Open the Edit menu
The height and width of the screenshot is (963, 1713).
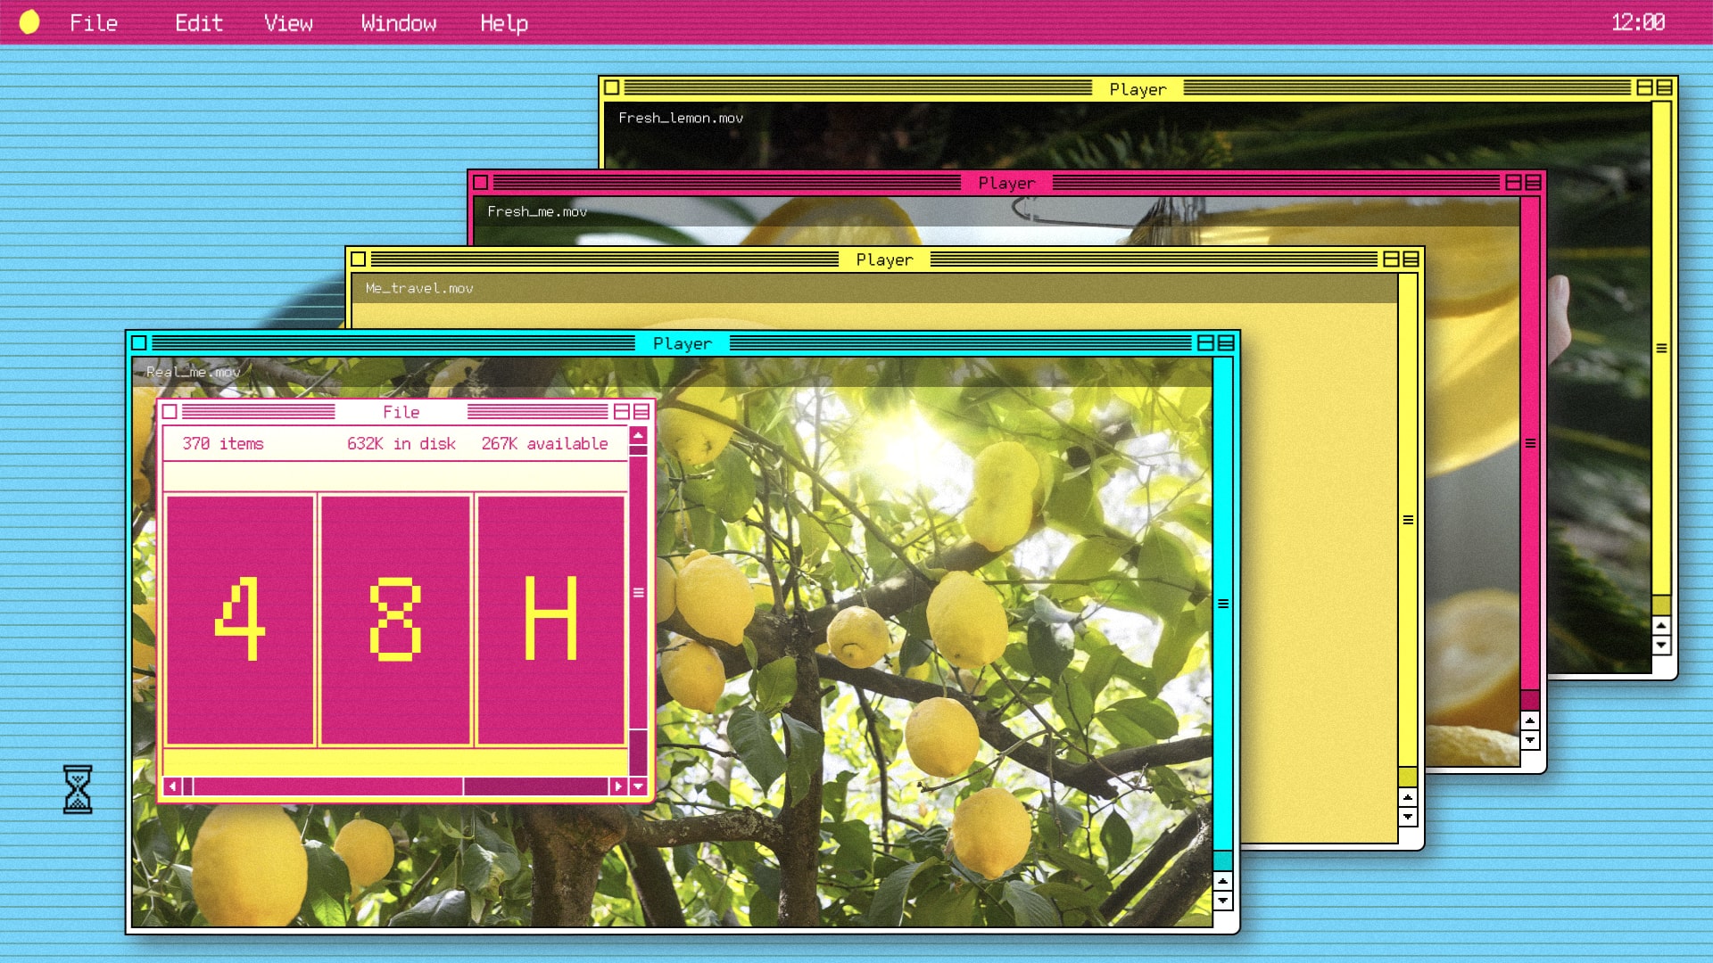pyautogui.click(x=198, y=23)
